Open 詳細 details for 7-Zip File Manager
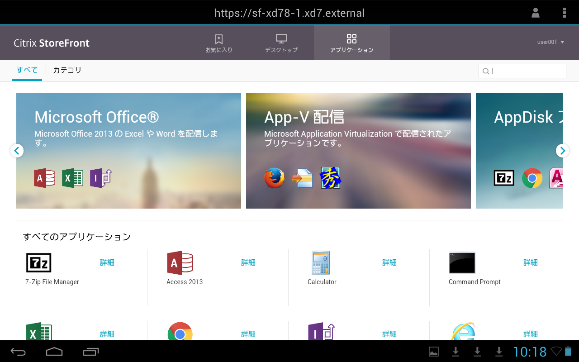The image size is (579, 362). click(107, 262)
